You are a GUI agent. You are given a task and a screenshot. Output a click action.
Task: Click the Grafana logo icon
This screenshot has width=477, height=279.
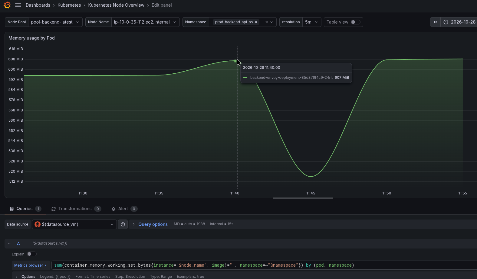pyautogui.click(x=7, y=5)
